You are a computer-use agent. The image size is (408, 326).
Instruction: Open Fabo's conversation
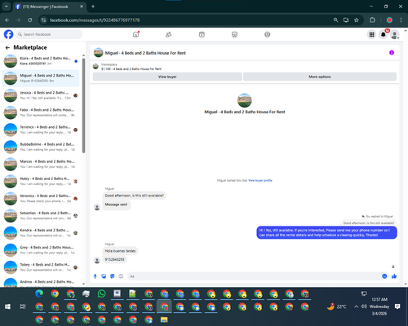[41, 112]
